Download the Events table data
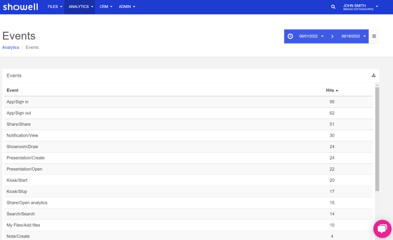393x240 pixels. (374, 75)
